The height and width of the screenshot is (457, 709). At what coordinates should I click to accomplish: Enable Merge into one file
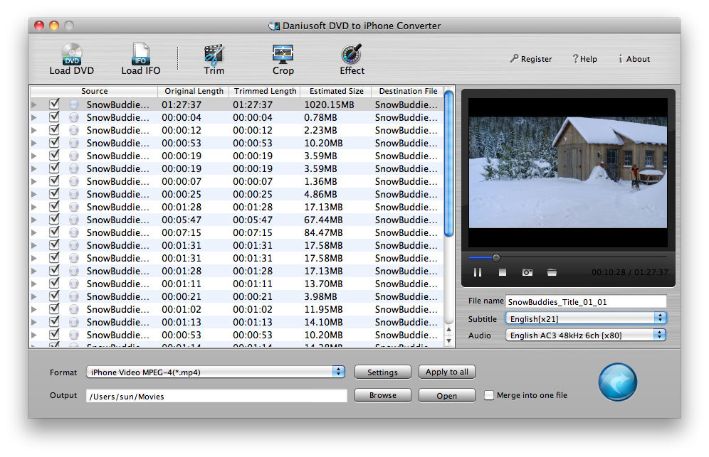click(x=489, y=395)
